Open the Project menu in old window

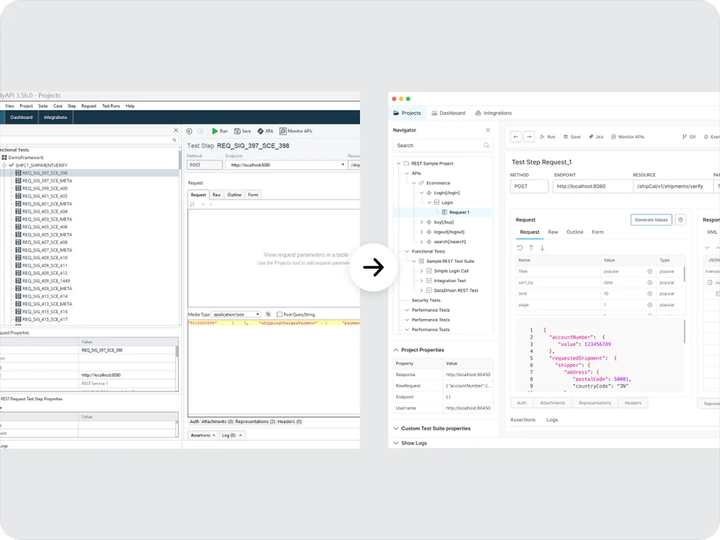[26, 106]
